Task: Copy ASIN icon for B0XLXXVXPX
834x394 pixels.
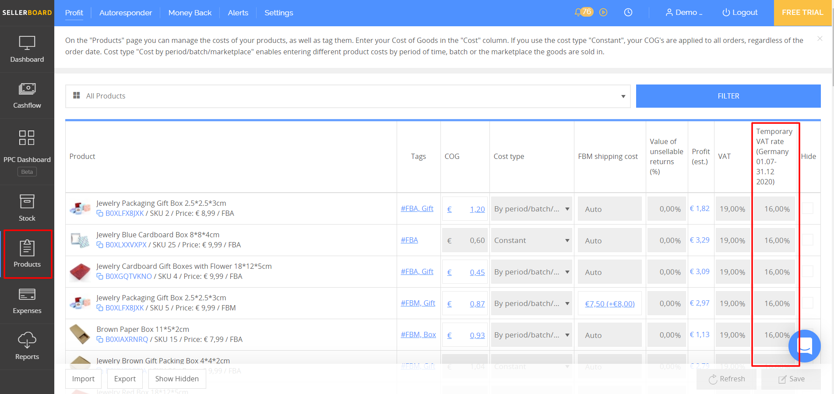Action: (x=100, y=245)
